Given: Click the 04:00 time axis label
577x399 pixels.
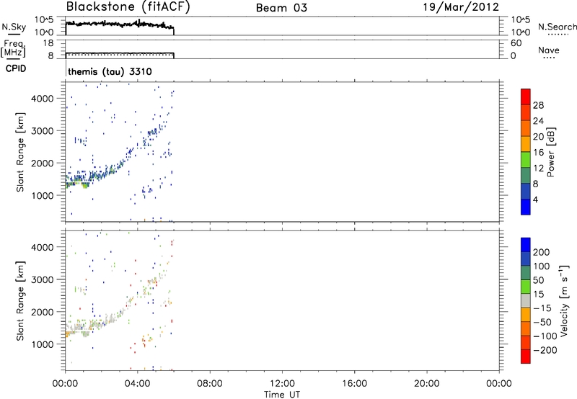Looking at the screenshot, I should tap(138, 384).
